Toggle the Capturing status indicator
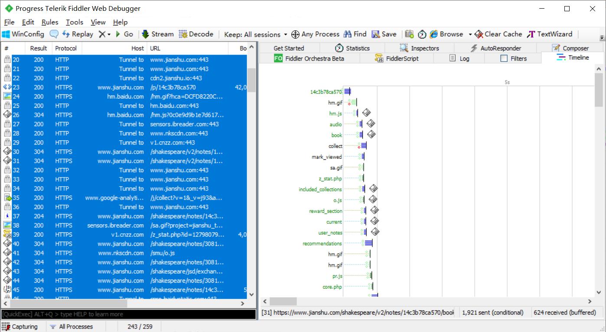Image resolution: width=606 pixels, height=332 pixels. (x=20, y=326)
